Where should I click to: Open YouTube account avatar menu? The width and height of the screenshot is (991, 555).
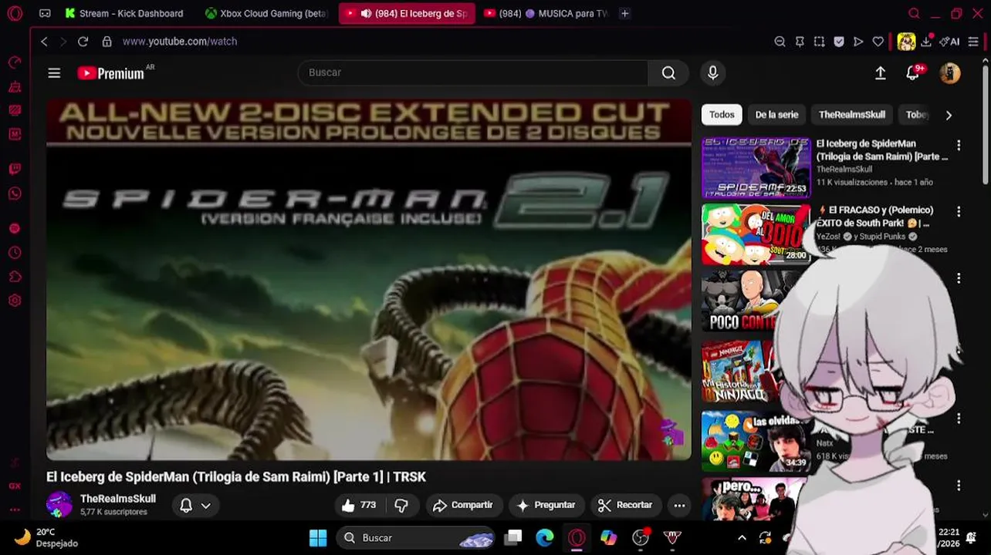(950, 72)
